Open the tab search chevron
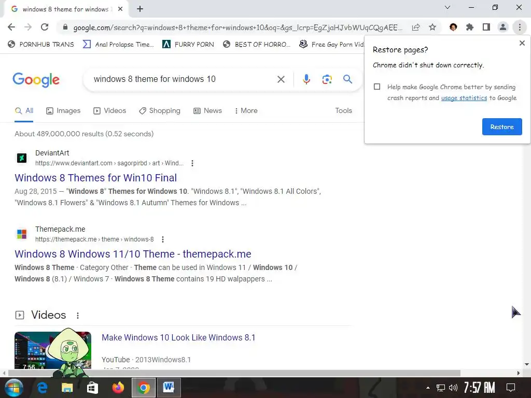Image resolution: width=531 pixels, height=398 pixels. tap(448, 7)
